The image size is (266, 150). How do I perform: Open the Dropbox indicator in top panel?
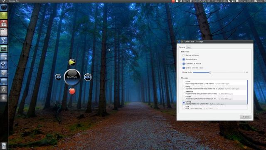177,1
